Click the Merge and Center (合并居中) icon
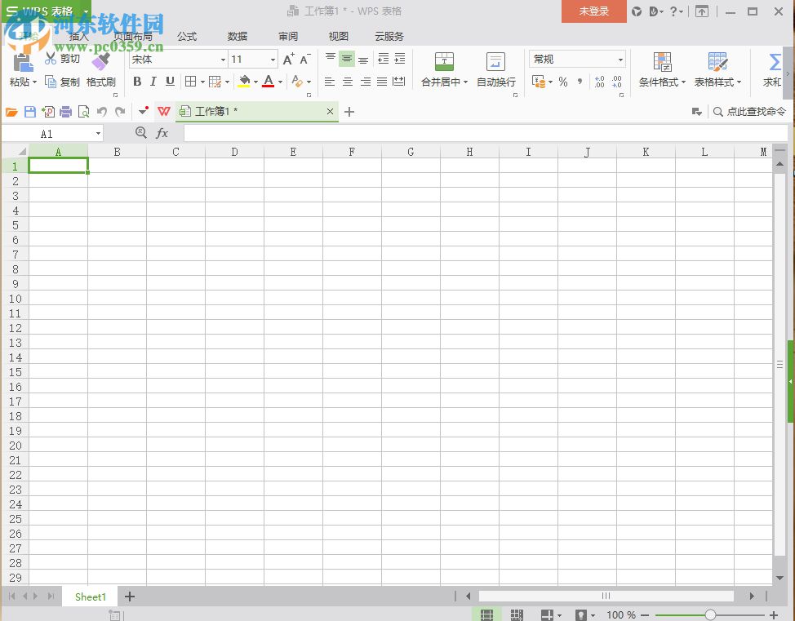Screen dimensions: 795x621 tap(444, 61)
